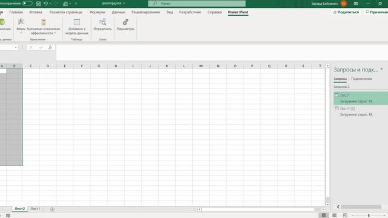Screen dimensions: 388x218
Task: Expand the Name Box dropdown
Action: click(16, 47)
